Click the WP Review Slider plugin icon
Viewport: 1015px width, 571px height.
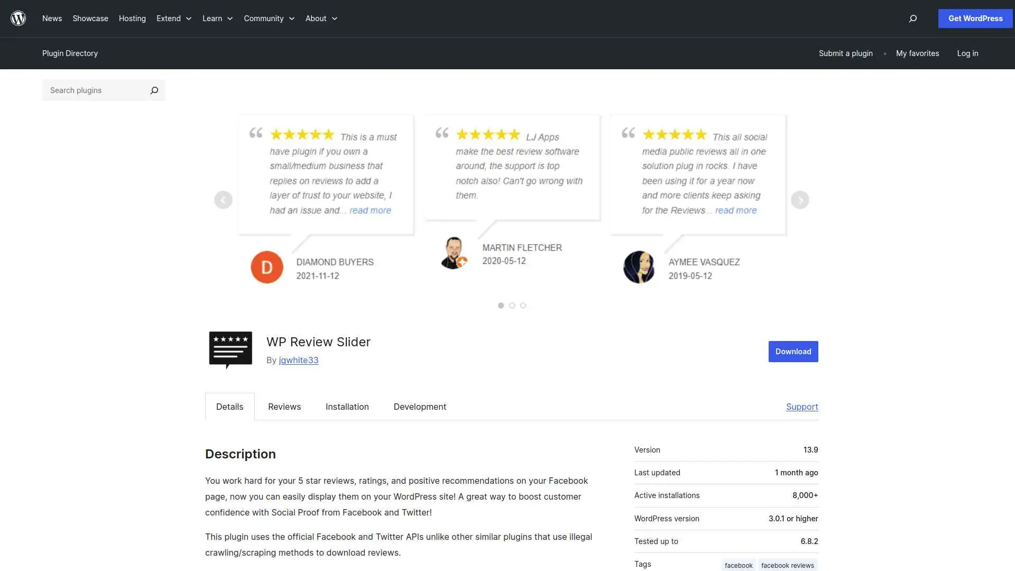(230, 349)
